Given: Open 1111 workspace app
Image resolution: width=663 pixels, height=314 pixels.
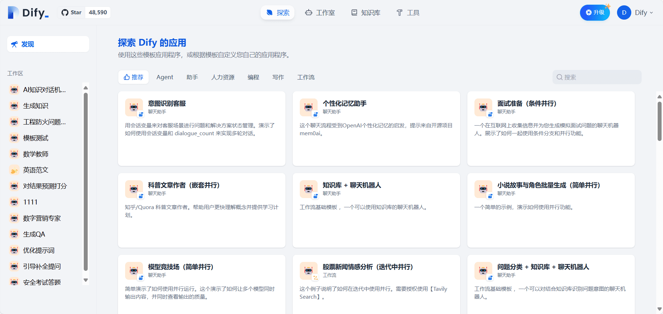Looking at the screenshot, I should pos(45,202).
